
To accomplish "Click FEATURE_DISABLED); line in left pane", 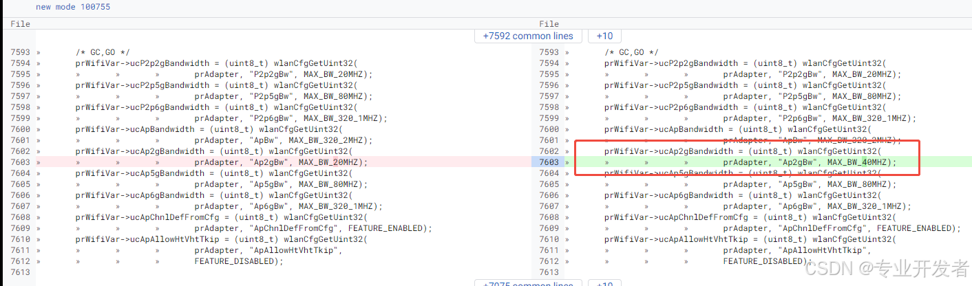I will pos(239,261).
